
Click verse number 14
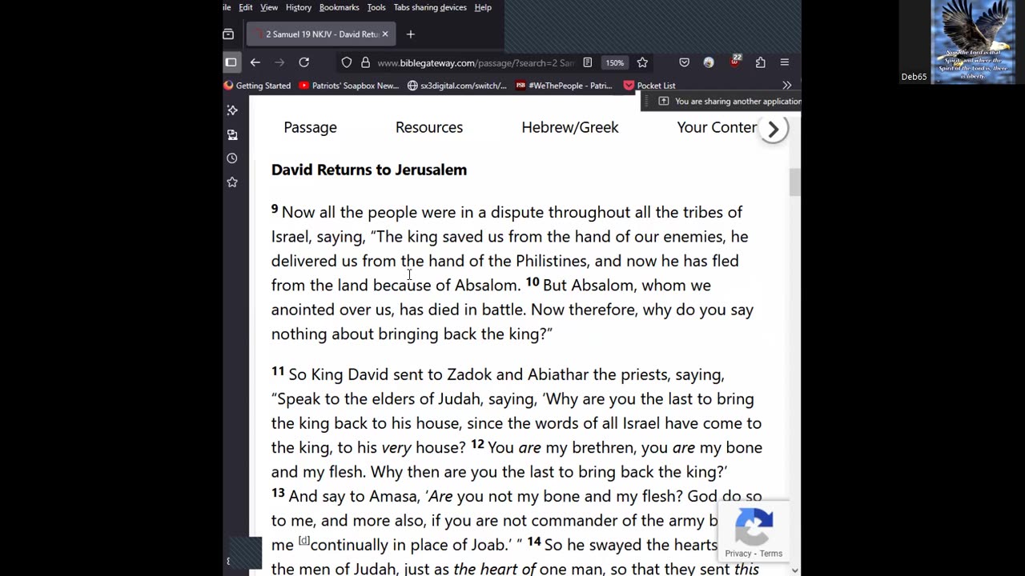point(534,542)
